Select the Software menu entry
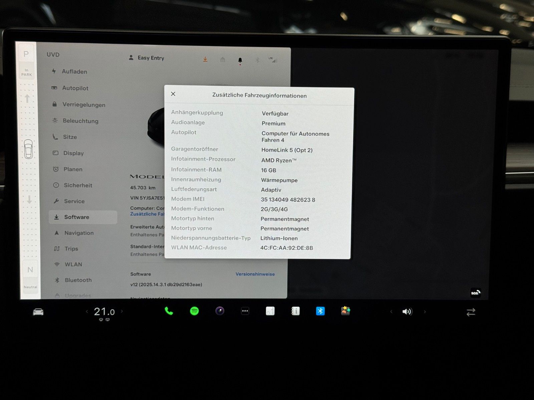Viewport: 534px width, 400px height. [x=83, y=217]
